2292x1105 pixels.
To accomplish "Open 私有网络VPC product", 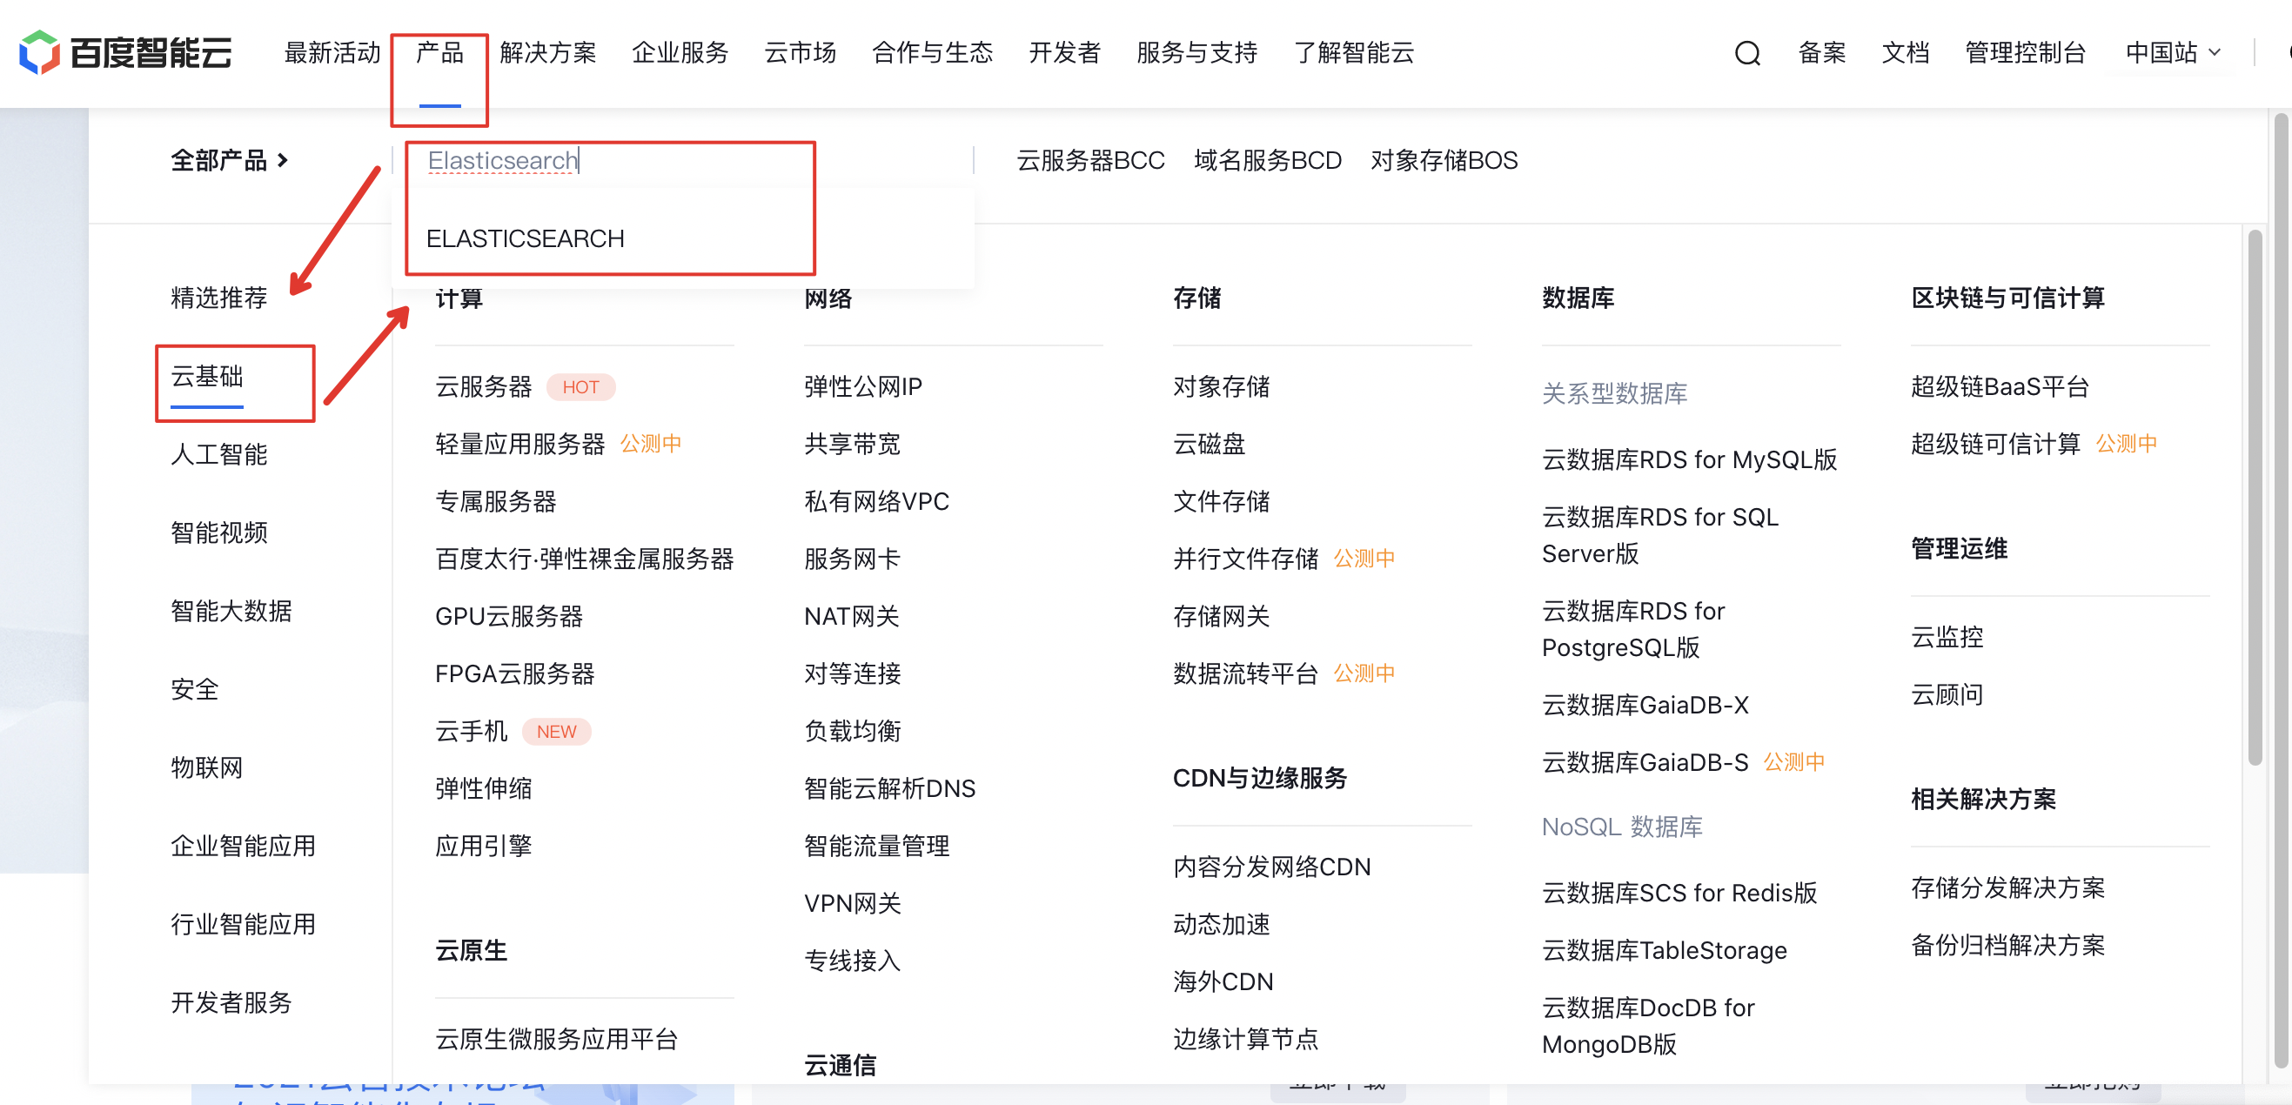I will [x=876, y=501].
